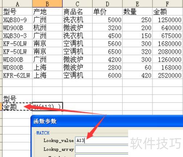
Task: Select the unit price 4500 cell
Action: pyautogui.click(x=107, y=35)
